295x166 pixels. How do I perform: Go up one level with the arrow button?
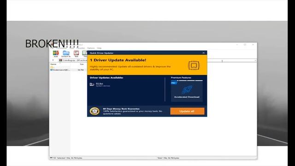tap(53, 60)
